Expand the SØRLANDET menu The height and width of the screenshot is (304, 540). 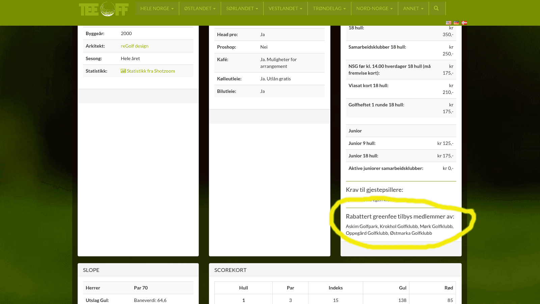click(242, 8)
